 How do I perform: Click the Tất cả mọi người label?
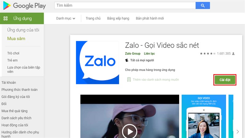point(142,60)
